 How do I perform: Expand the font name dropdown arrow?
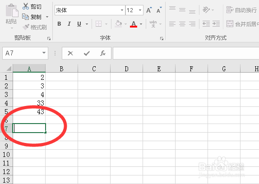click(122, 10)
